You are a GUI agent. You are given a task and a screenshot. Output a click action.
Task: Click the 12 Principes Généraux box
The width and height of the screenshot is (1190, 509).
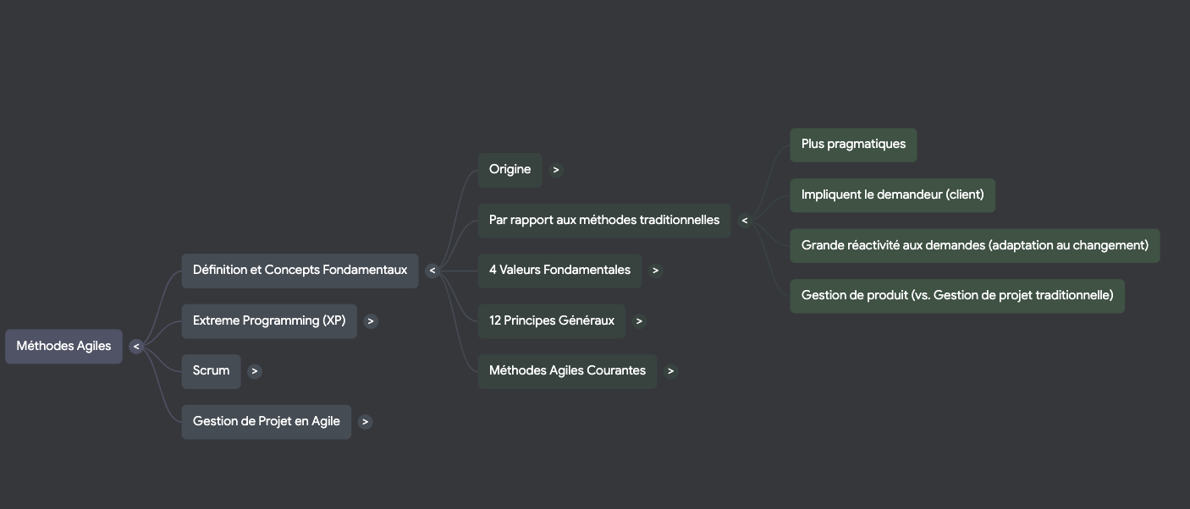[551, 321]
